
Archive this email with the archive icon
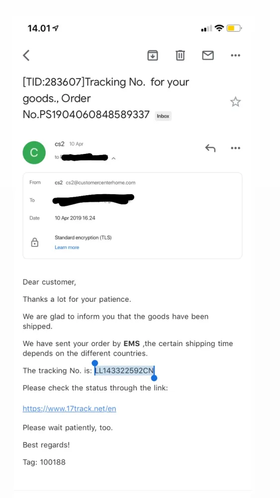click(x=153, y=55)
